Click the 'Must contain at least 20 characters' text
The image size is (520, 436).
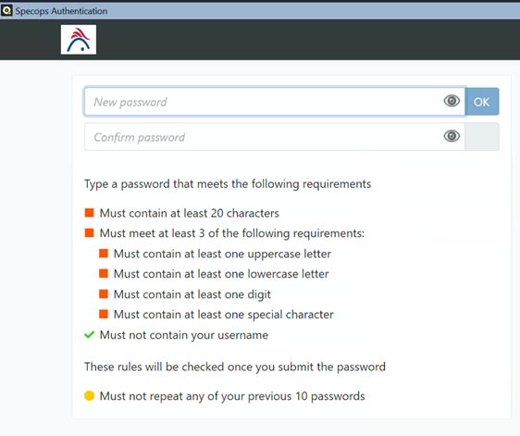point(190,213)
